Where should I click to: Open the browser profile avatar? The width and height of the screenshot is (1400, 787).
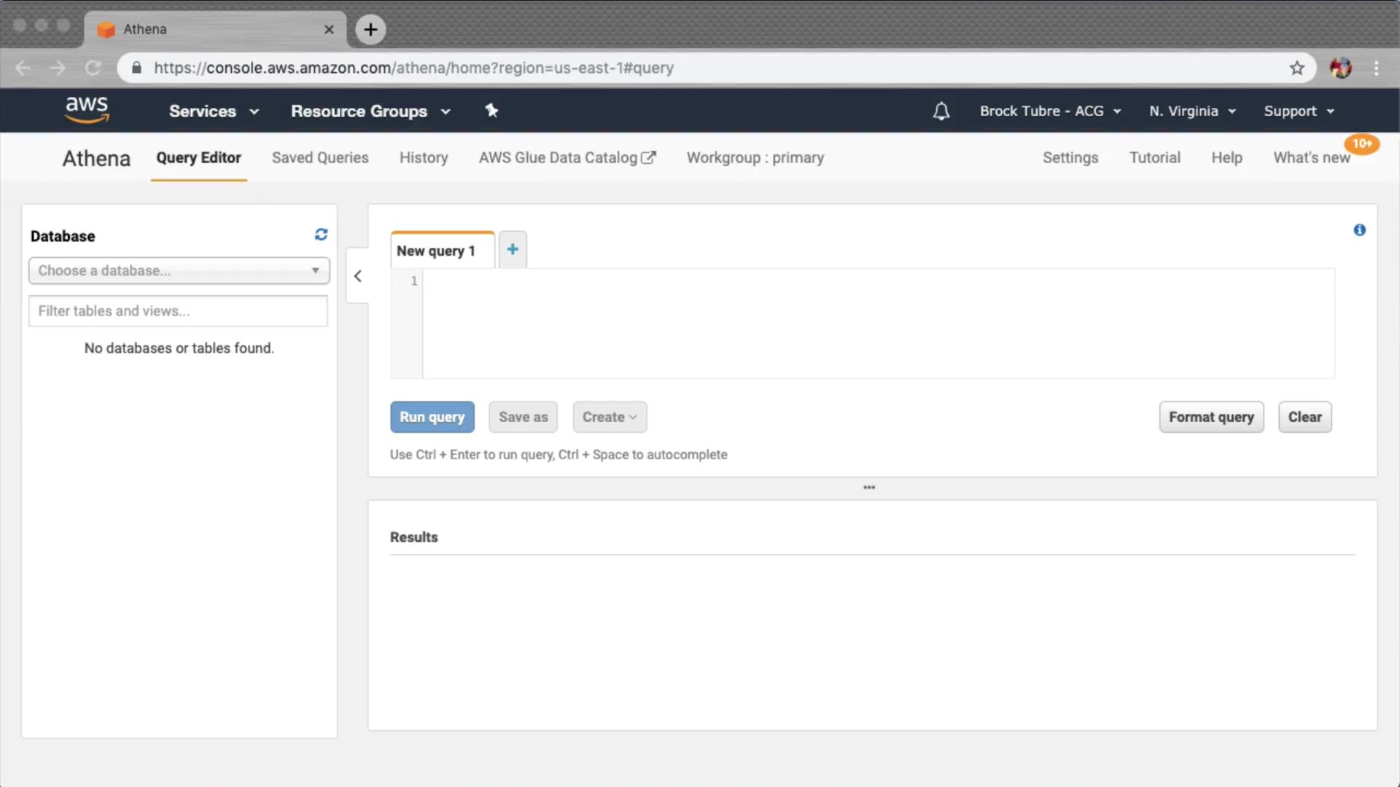tap(1340, 68)
